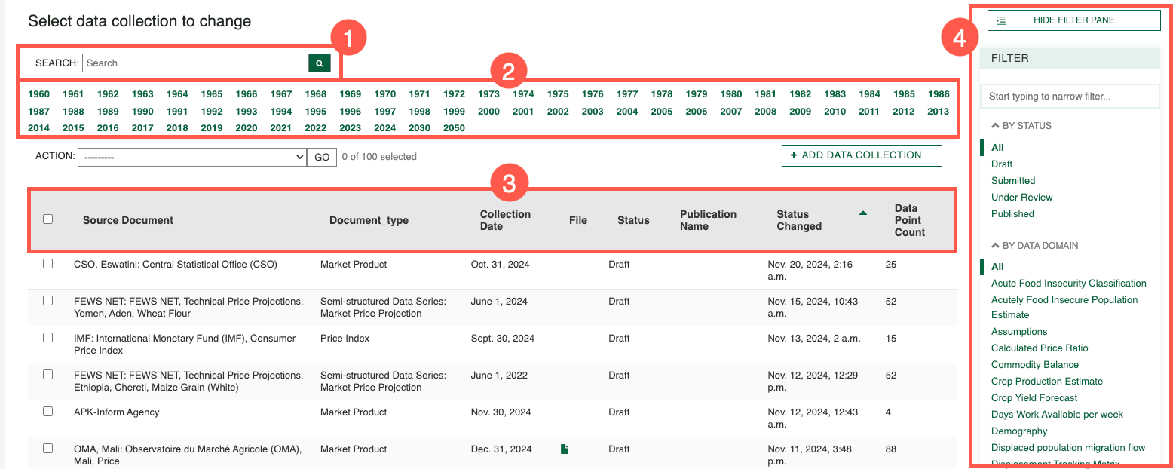This screenshot has height=469, width=1176.
Task: Filter by Calculated Price Ratio
Action: (1040, 348)
